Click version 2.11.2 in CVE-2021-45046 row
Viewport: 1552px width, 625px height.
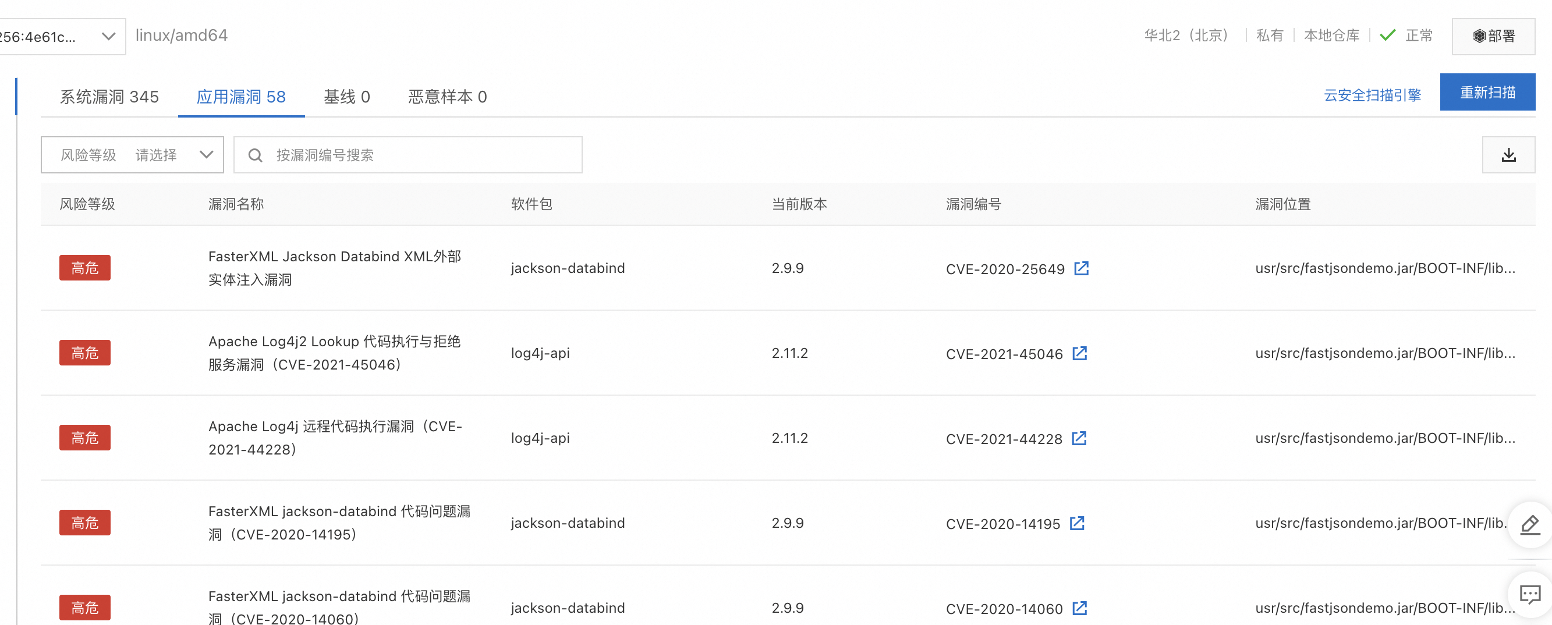(x=789, y=353)
